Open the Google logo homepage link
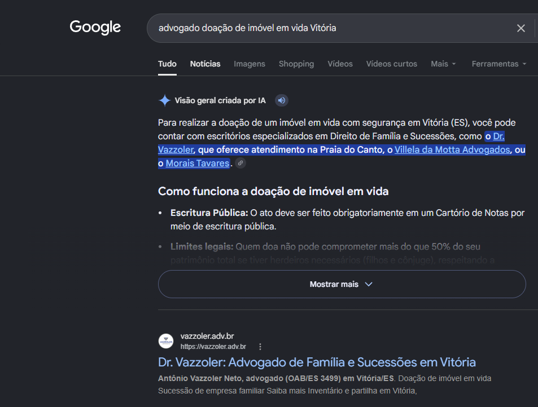538x407 pixels. pyautogui.click(x=95, y=27)
